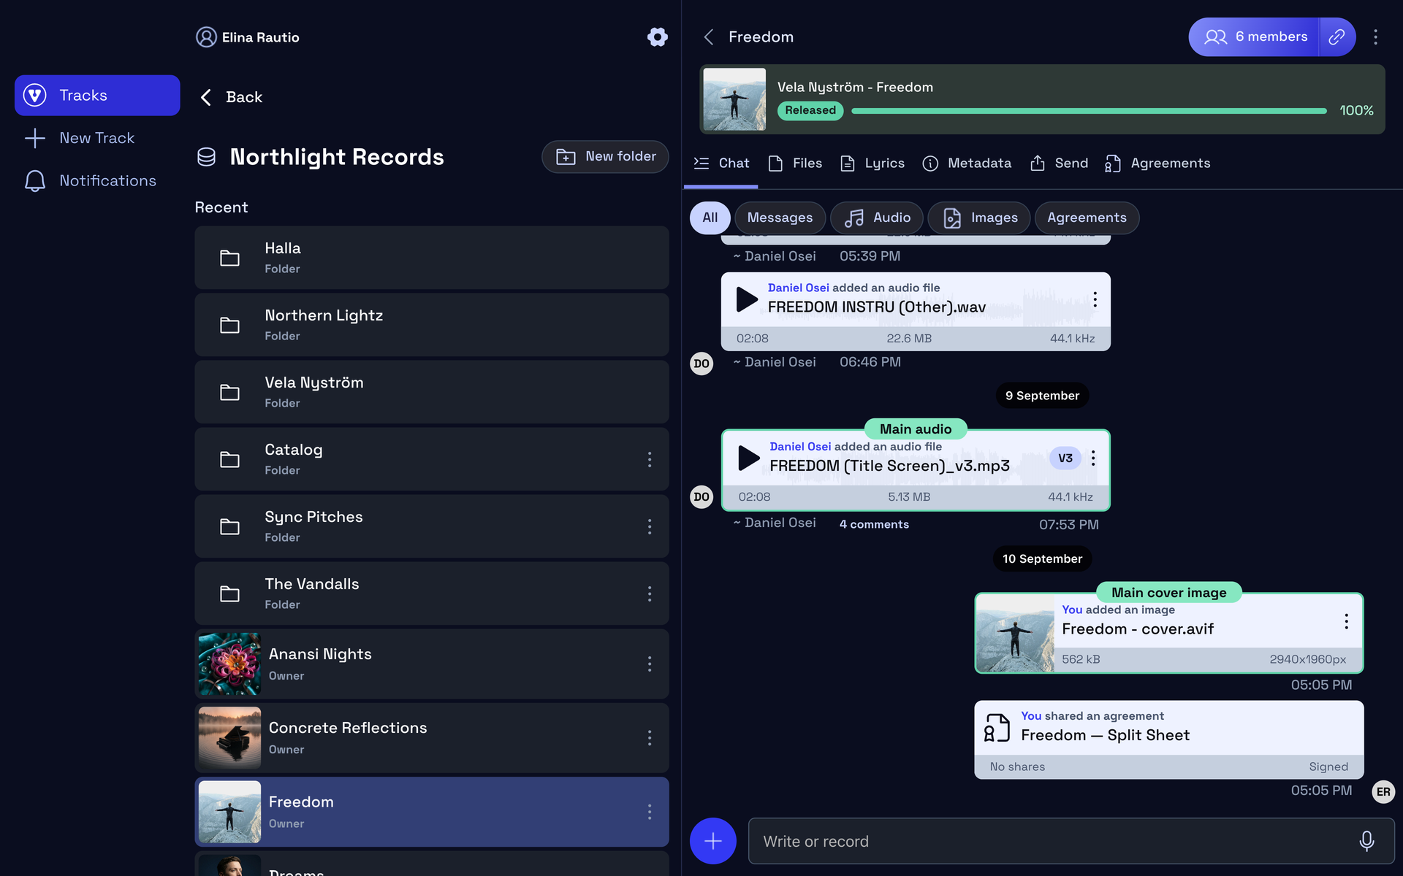Click the Split Sheet agreement icon
This screenshot has height=876, width=1403.
[x=997, y=728]
